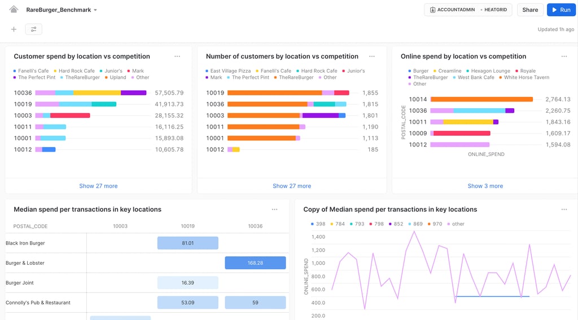Open Copy of Median spend tile options
This screenshot has width=578, height=320.
click(564, 209)
